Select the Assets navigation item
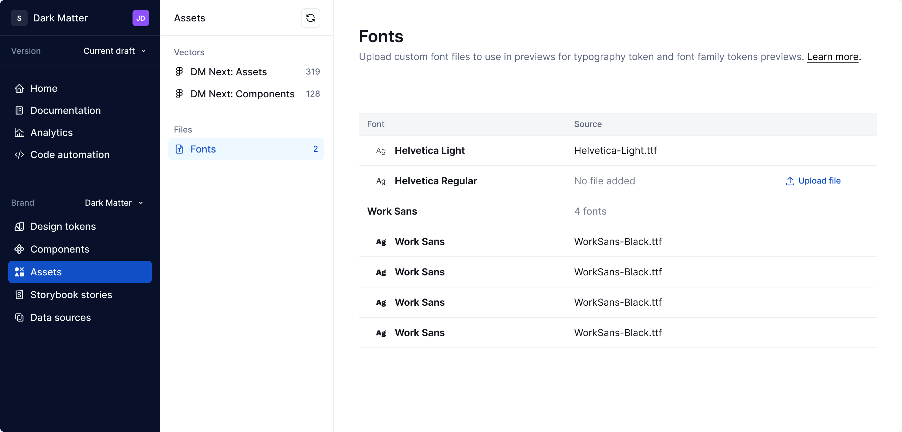 46,272
